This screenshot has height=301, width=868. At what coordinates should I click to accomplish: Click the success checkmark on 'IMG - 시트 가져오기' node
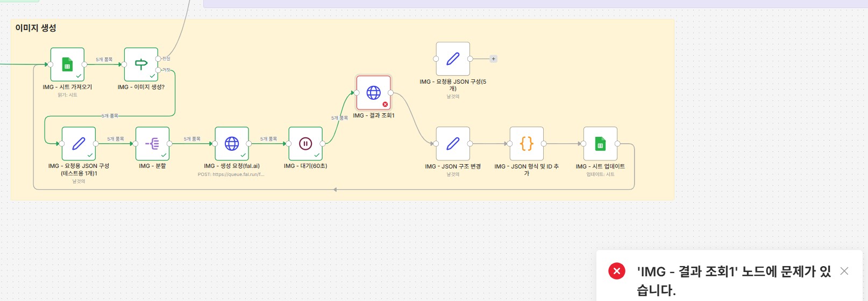pos(79,76)
